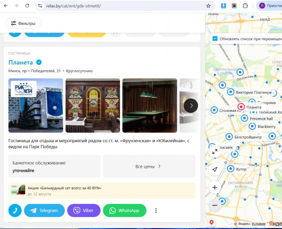Click address Минск, пр-т Победителей, 31
The width and height of the screenshot is (282, 229).
[35, 71]
